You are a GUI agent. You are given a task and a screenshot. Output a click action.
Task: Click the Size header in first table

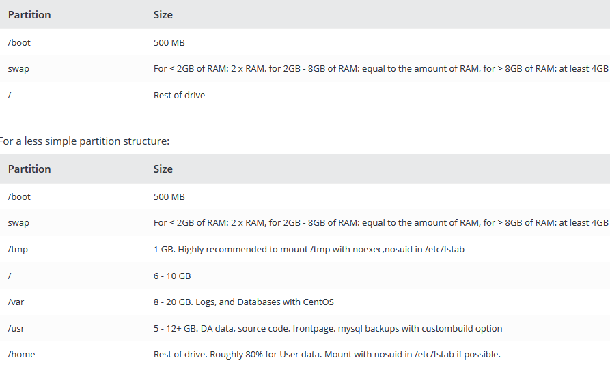pyautogui.click(x=163, y=15)
